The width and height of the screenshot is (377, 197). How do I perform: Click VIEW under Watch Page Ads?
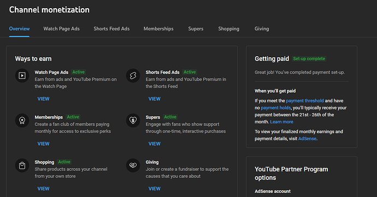click(43, 99)
